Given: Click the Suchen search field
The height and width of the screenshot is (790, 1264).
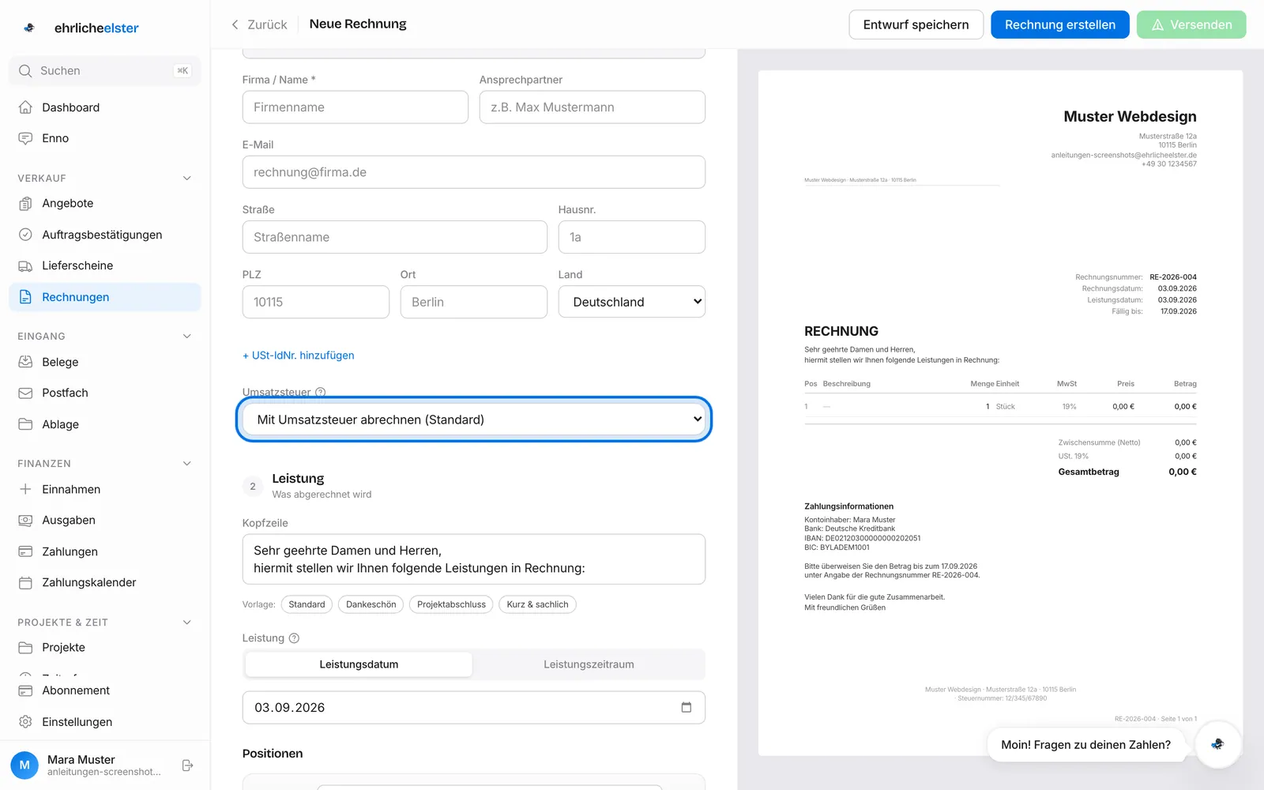Looking at the screenshot, I should pyautogui.click(x=105, y=71).
